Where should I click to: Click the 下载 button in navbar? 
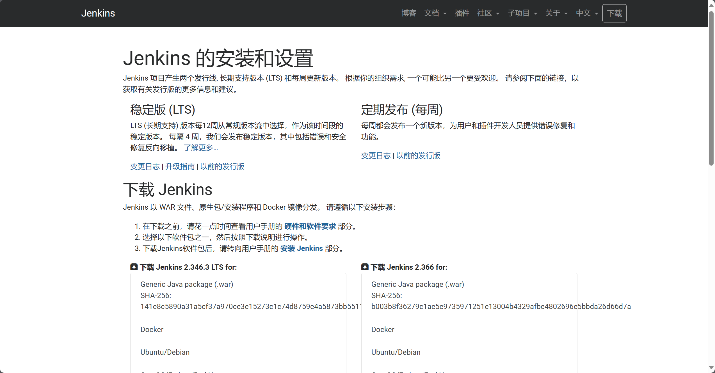(614, 13)
